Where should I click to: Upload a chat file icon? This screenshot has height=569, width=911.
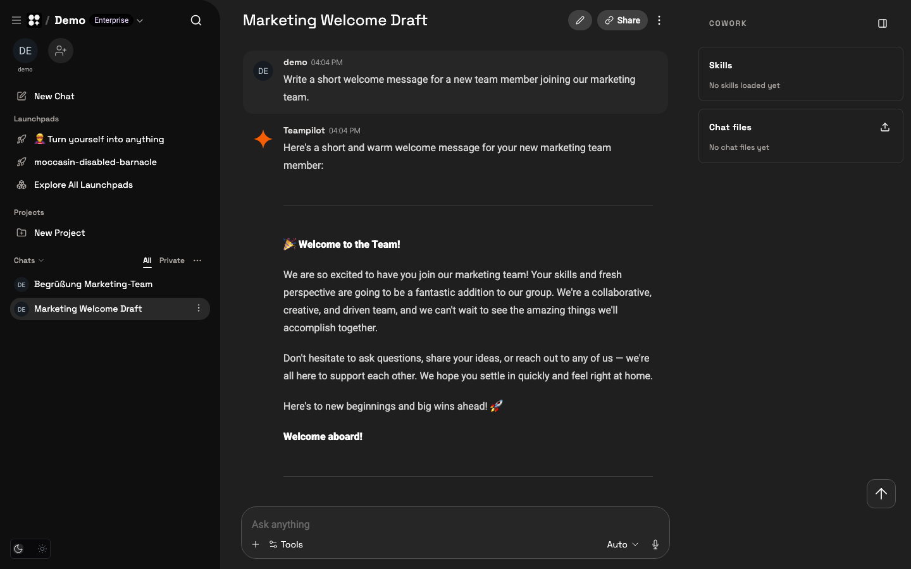point(885,127)
